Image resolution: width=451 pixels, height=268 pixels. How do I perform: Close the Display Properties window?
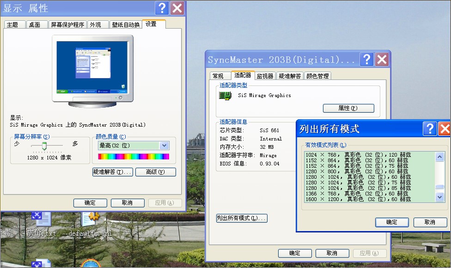[x=177, y=8]
